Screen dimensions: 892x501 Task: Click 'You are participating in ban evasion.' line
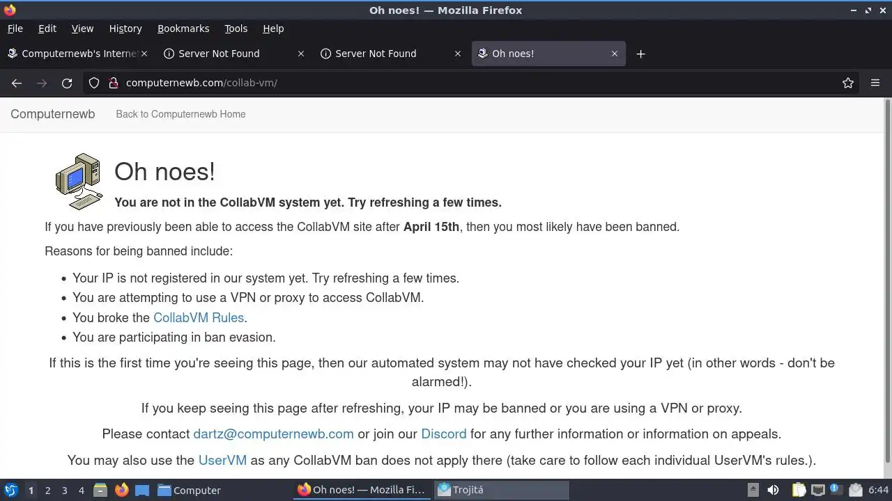[174, 337]
